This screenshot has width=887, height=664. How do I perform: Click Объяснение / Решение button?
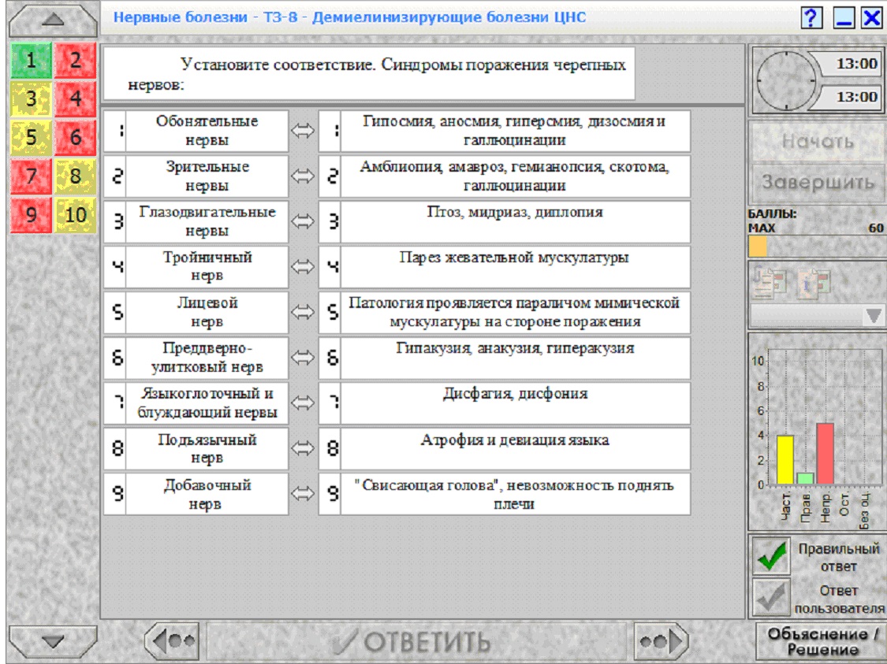(822, 641)
